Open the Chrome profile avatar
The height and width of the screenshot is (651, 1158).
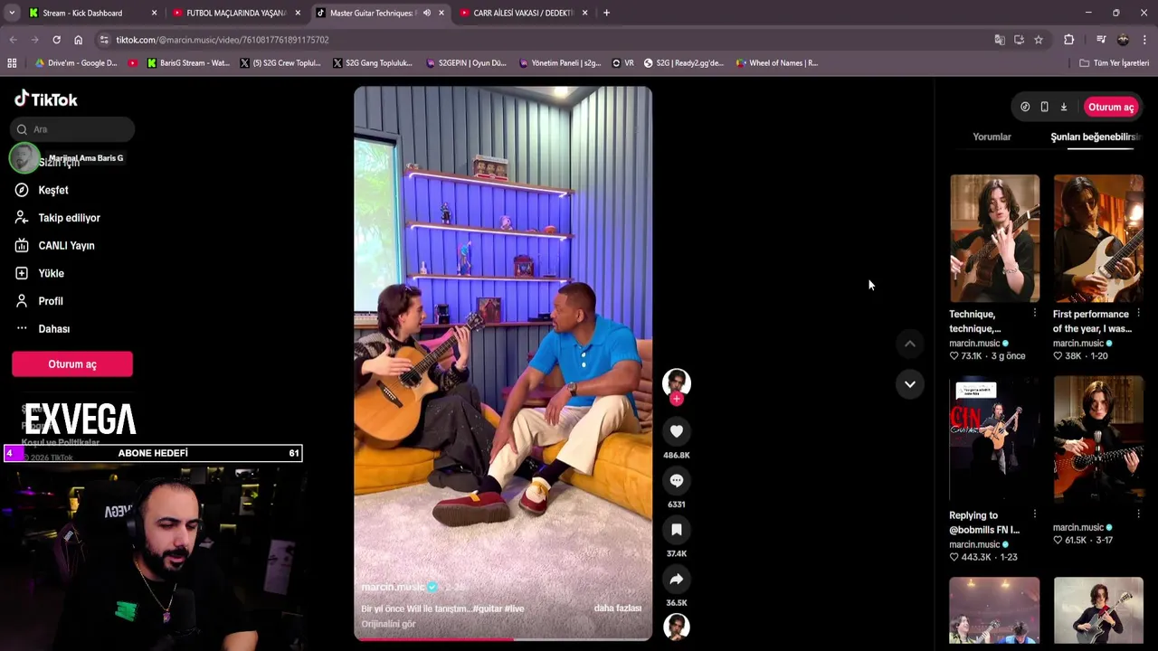coord(1123,40)
